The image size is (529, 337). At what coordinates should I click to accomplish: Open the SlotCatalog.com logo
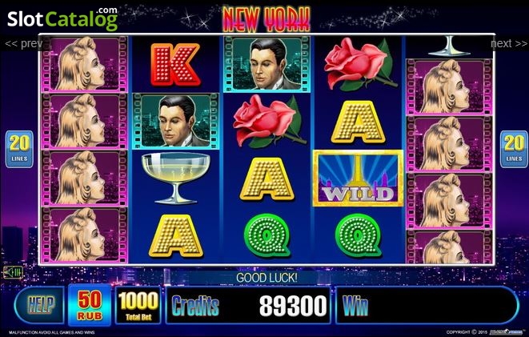pos(62,18)
